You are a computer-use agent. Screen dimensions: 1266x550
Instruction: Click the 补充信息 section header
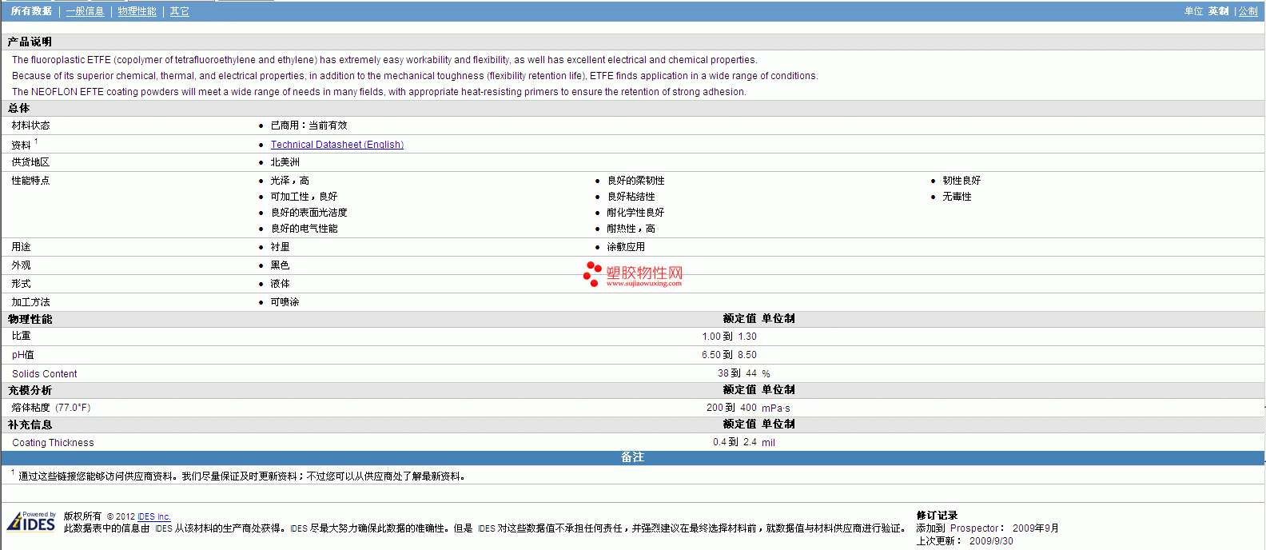pyautogui.click(x=30, y=424)
